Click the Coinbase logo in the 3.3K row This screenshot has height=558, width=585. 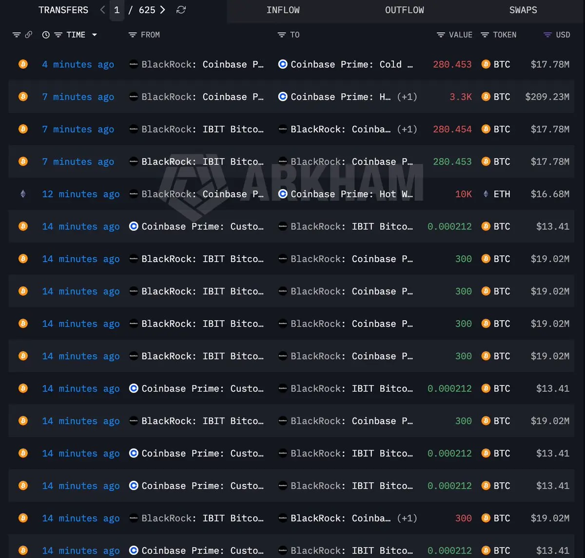[283, 97]
